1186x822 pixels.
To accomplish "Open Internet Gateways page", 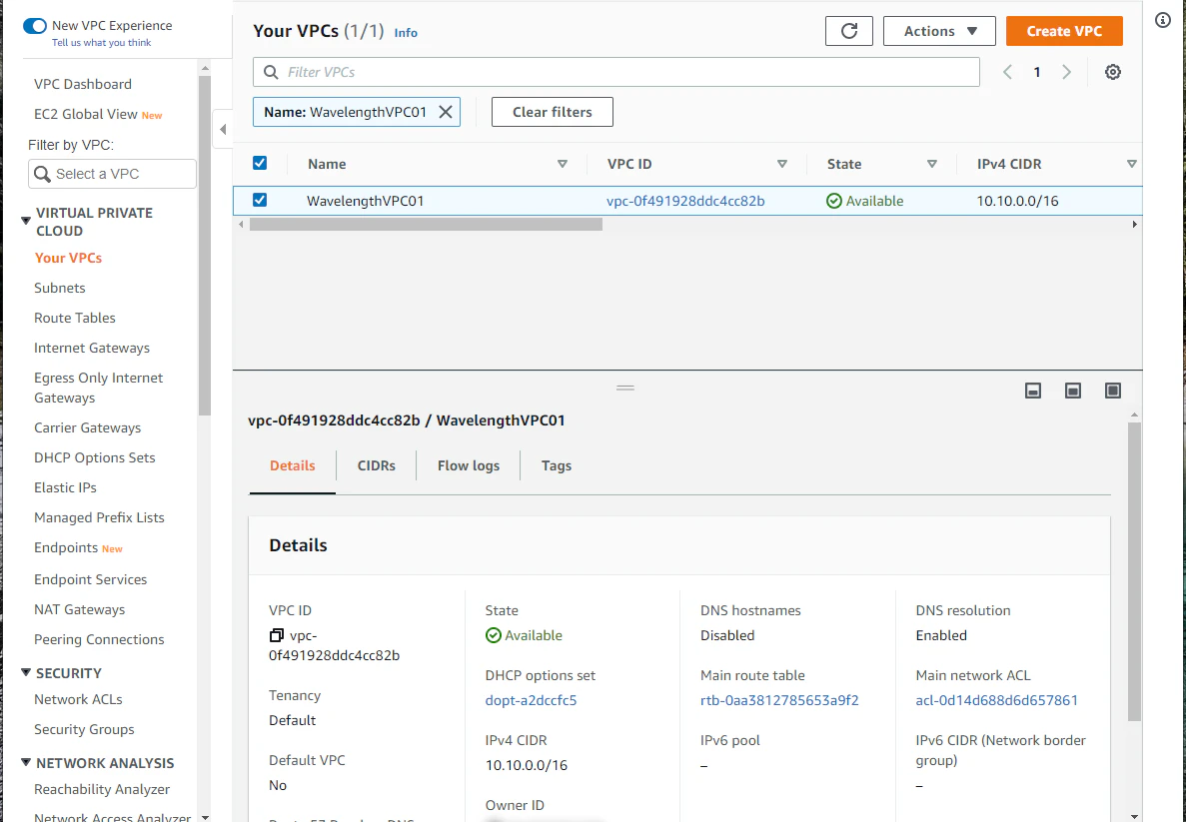I will pyautogui.click(x=92, y=348).
